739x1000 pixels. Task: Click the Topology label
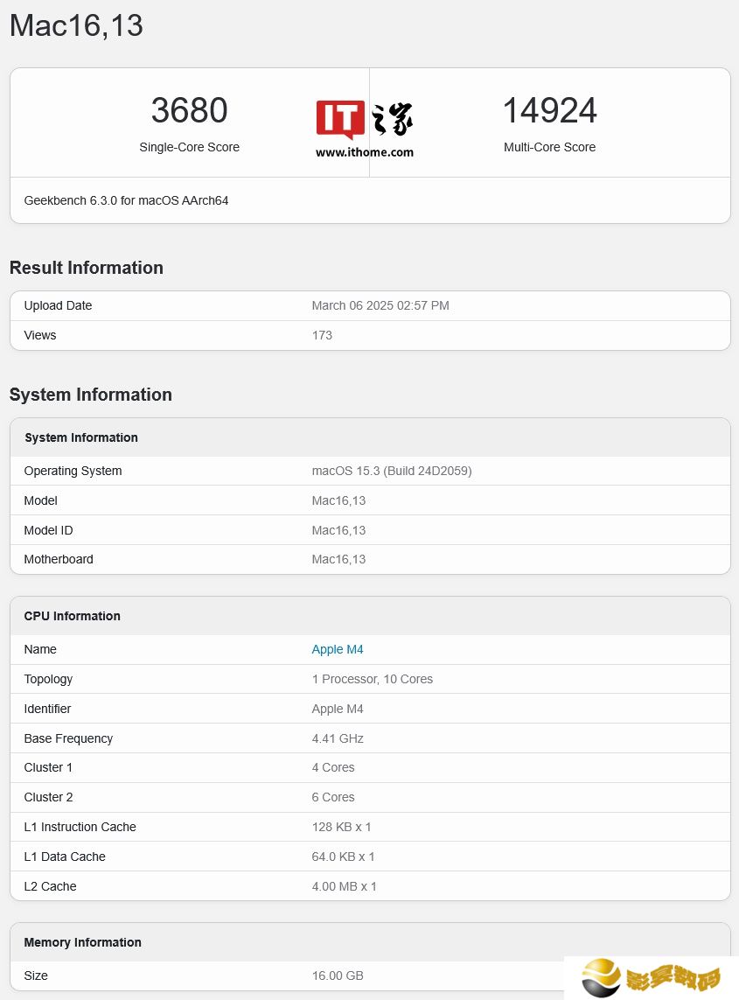[48, 679]
